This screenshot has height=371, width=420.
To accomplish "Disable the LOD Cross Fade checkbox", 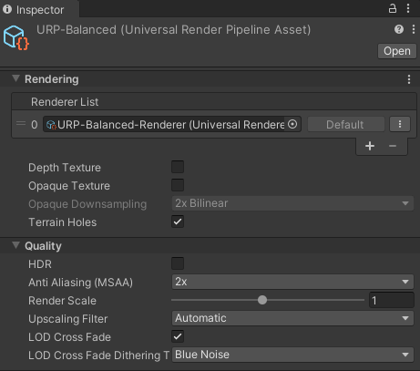I will (x=178, y=336).
